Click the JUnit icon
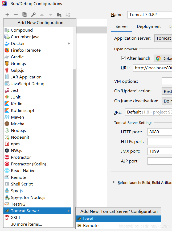 (x=7, y=97)
